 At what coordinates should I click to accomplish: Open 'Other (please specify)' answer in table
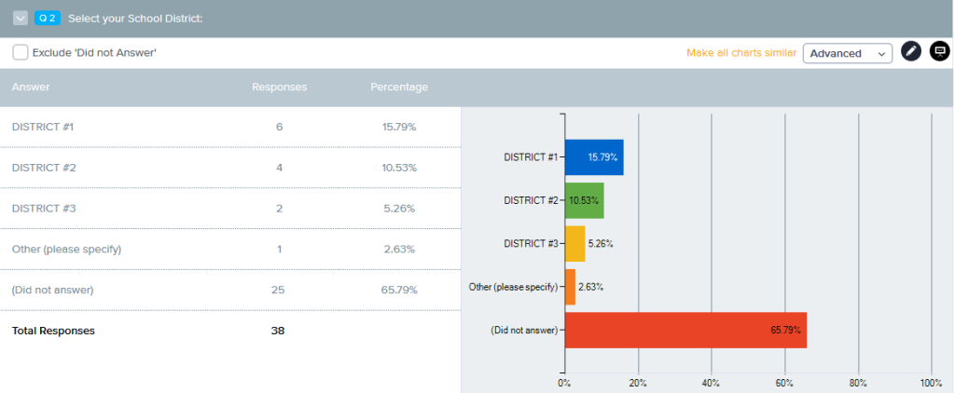[66, 250]
